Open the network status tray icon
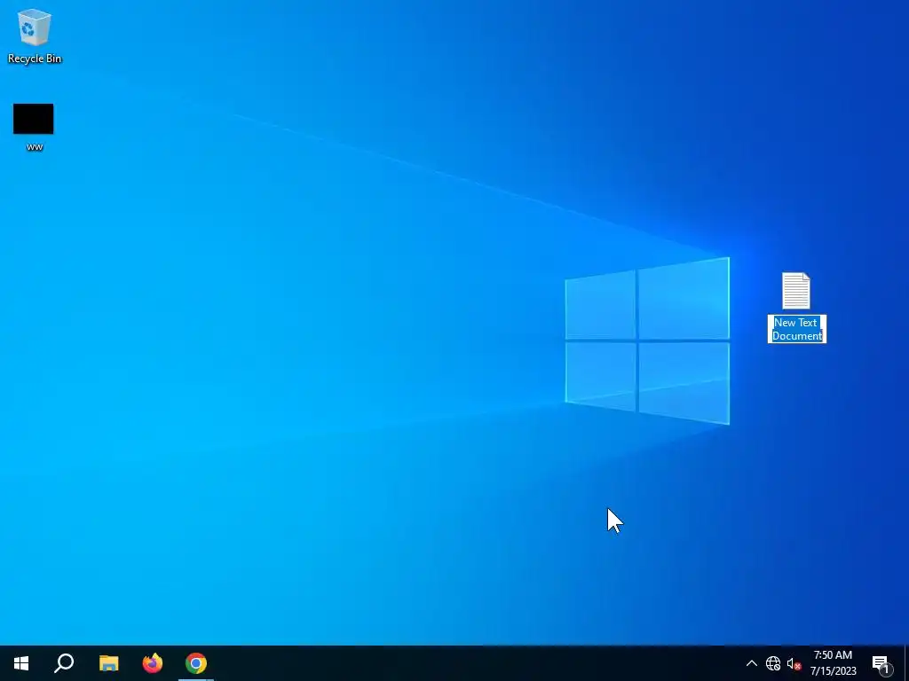909x681 pixels. pyautogui.click(x=773, y=663)
